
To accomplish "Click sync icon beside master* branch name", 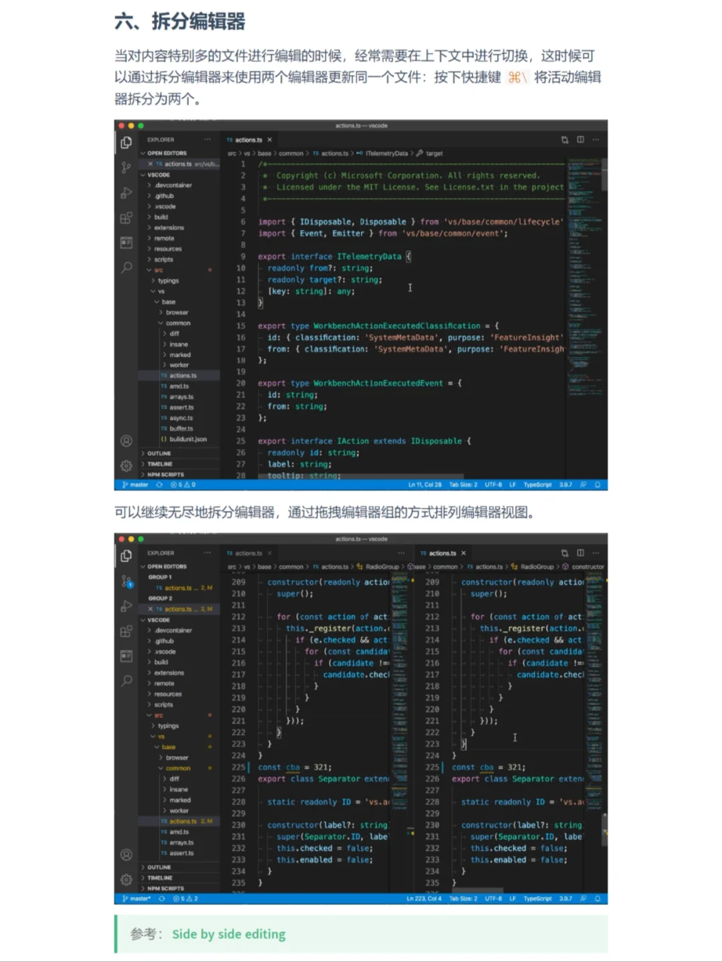I will (161, 898).
